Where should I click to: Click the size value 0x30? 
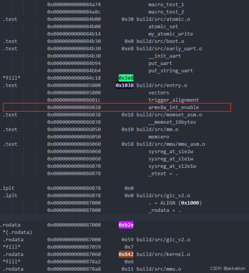coord(128,19)
